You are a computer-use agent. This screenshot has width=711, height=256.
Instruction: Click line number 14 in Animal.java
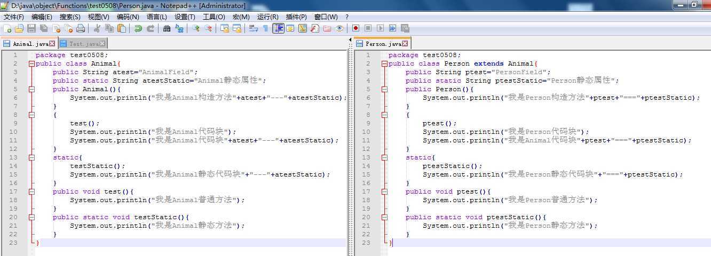tap(13, 166)
